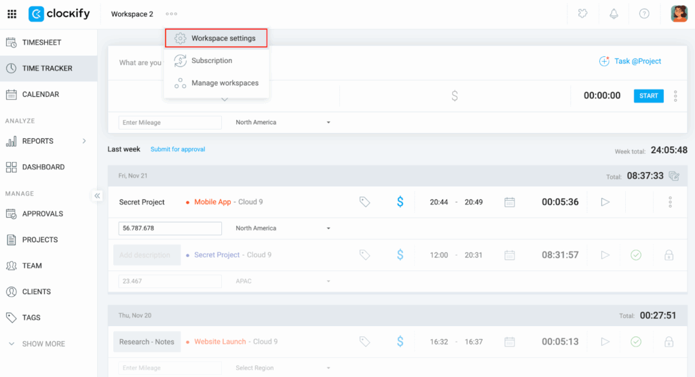The width and height of the screenshot is (695, 377).
Task: Toggle billable on Website Launch entry
Action: point(400,342)
